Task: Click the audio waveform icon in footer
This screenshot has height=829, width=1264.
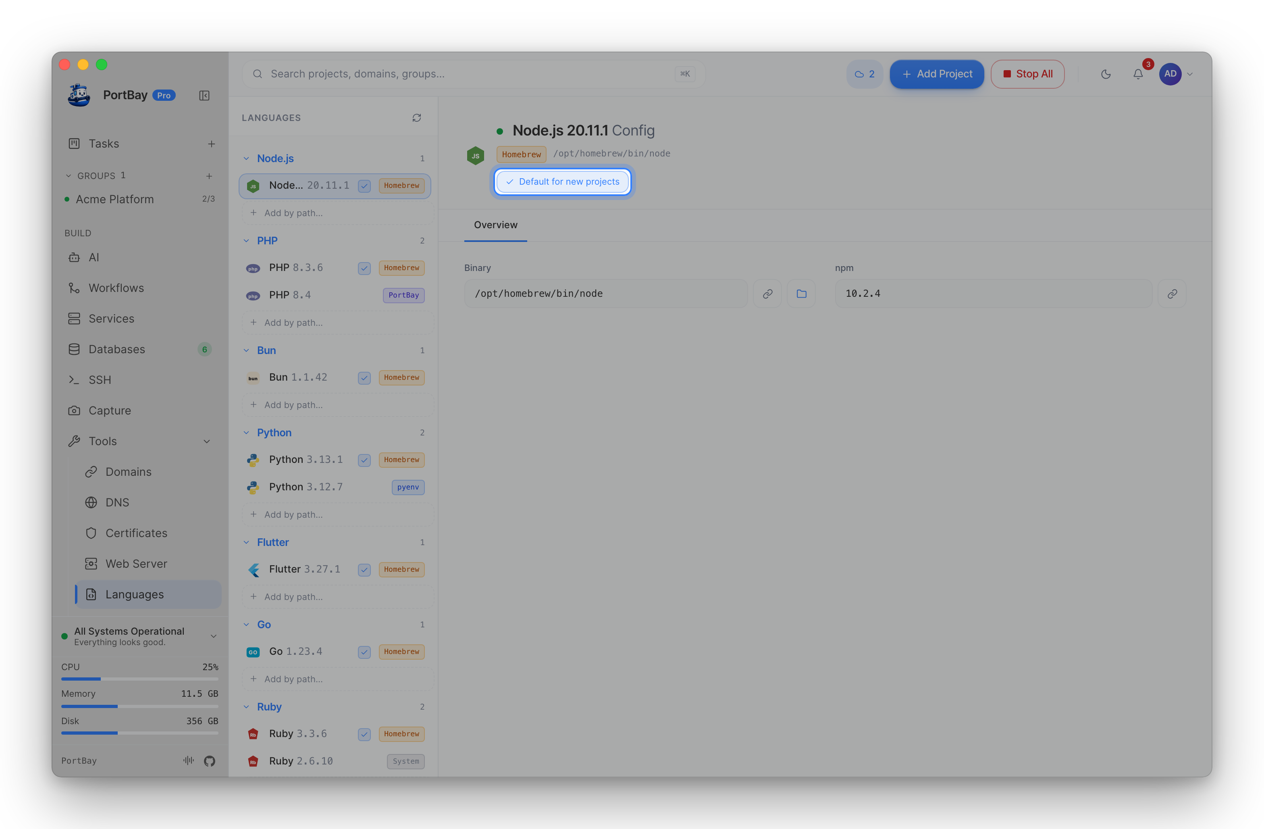Action: [189, 760]
